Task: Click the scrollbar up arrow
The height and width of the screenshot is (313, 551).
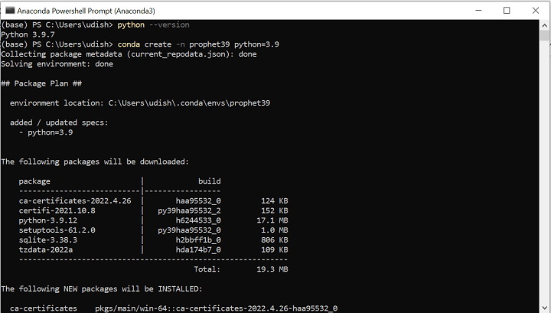Action: click(x=545, y=25)
